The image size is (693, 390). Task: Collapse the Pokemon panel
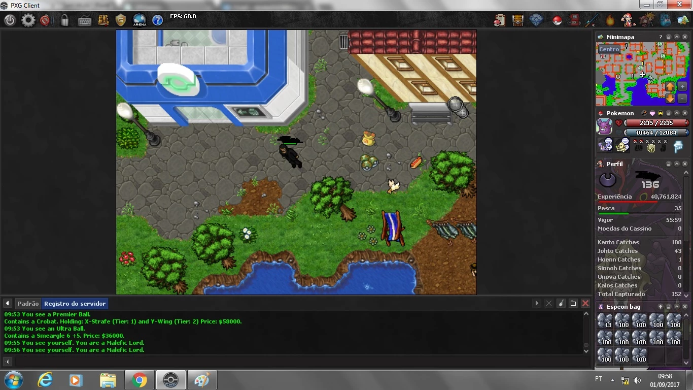[x=677, y=113]
